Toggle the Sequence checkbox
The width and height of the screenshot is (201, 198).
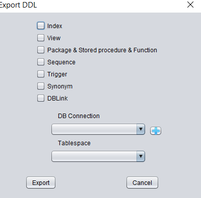tap(41, 62)
